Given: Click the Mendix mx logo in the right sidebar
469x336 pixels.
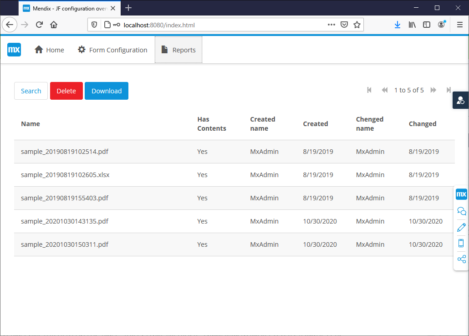Looking at the screenshot, I should [461, 194].
